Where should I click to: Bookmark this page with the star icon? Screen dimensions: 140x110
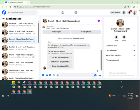pyautogui.click(x=129, y=7)
